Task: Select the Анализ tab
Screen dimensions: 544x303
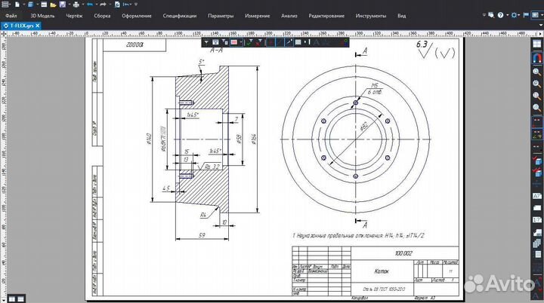Action: pos(289,16)
